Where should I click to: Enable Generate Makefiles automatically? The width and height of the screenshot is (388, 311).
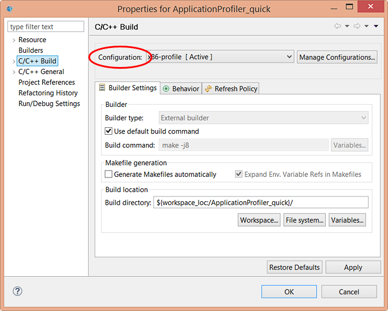[109, 174]
